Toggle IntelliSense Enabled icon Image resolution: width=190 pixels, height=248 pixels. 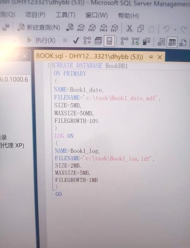click(x=109, y=41)
